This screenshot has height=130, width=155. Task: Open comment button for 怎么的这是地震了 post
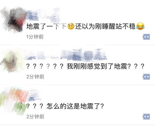(146, 117)
